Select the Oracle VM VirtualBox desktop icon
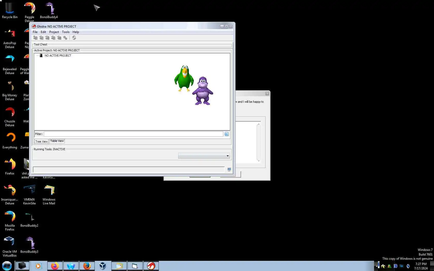The width and height of the screenshot is (434, 271). point(10,247)
